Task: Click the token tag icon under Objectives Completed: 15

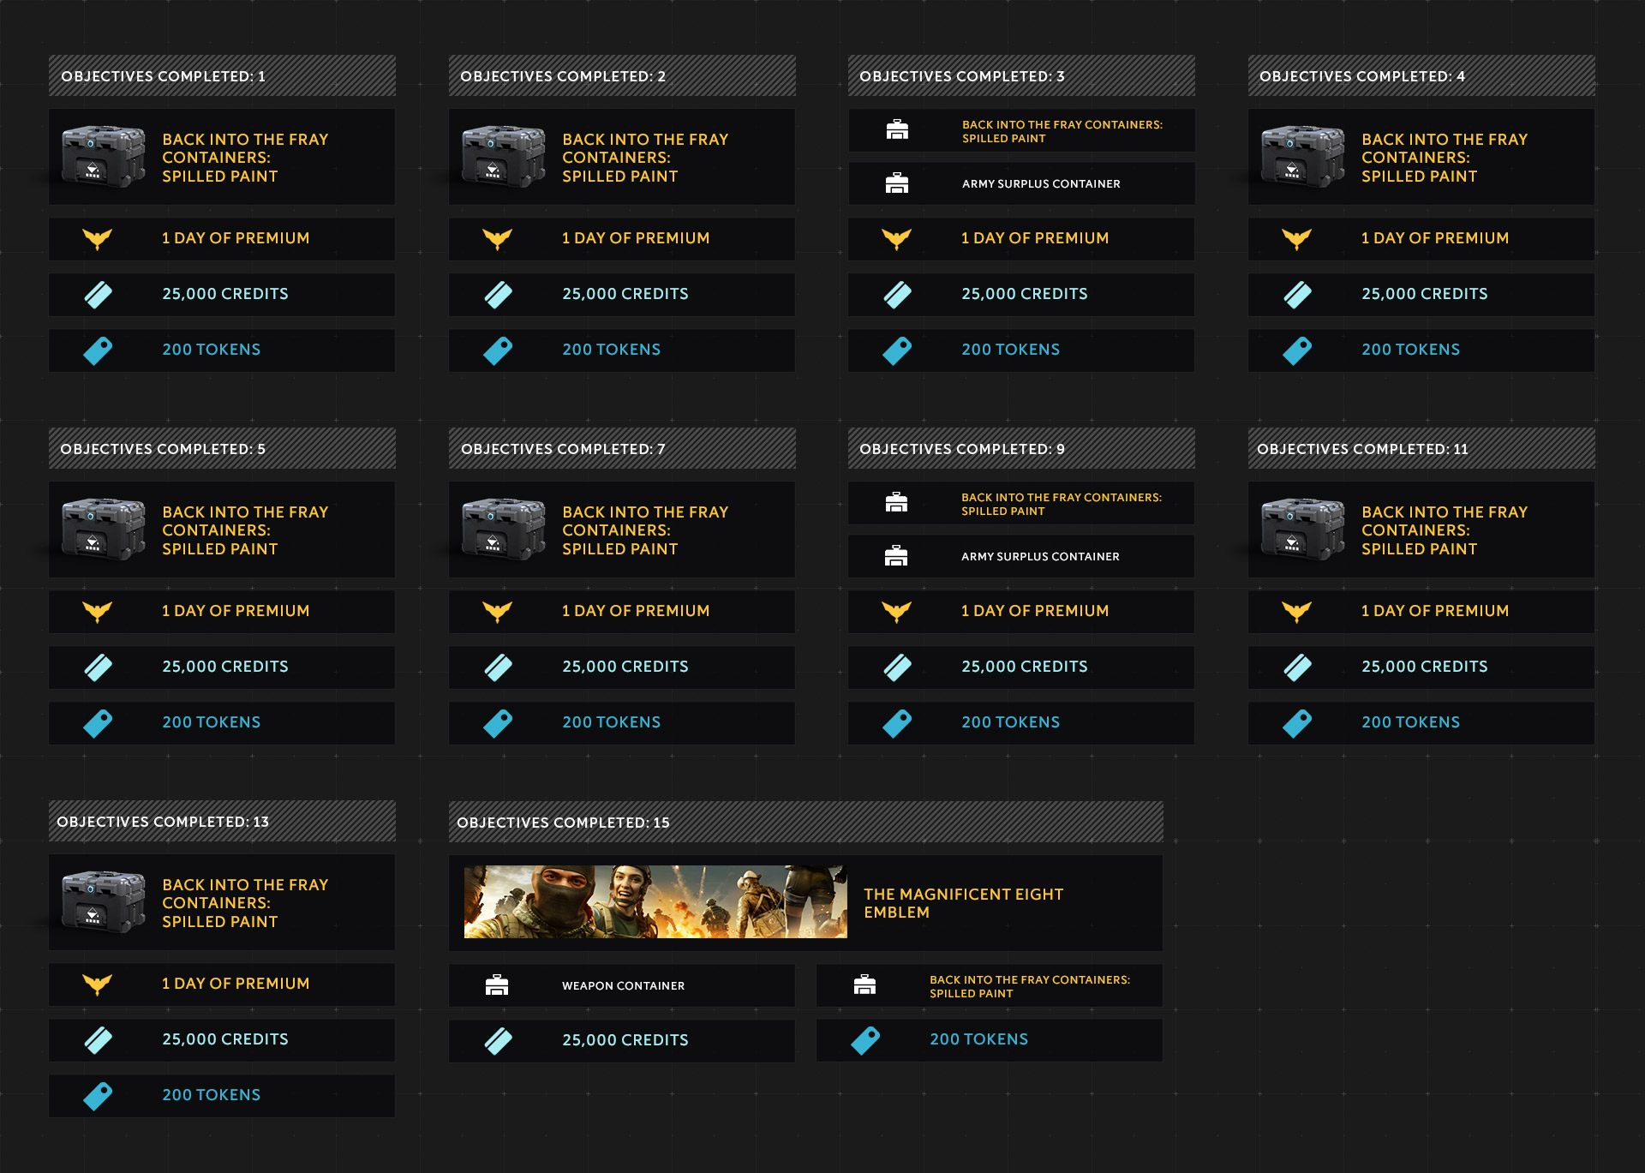Action: 865,1040
